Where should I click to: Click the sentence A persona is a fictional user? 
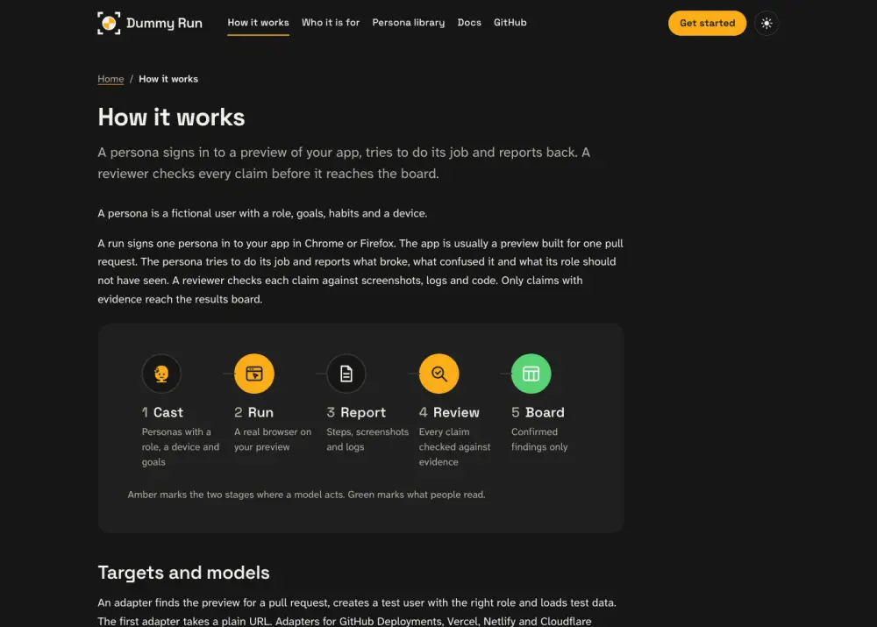262,213
